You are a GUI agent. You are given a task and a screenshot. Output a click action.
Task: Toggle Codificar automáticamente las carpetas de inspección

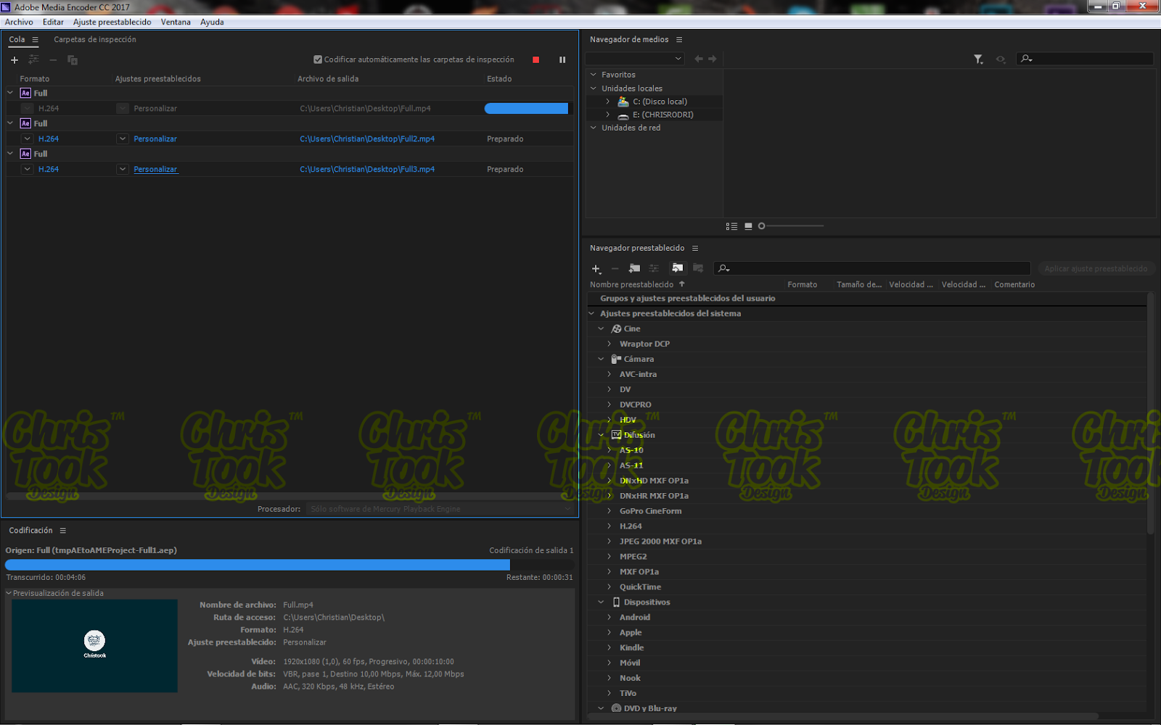318,59
